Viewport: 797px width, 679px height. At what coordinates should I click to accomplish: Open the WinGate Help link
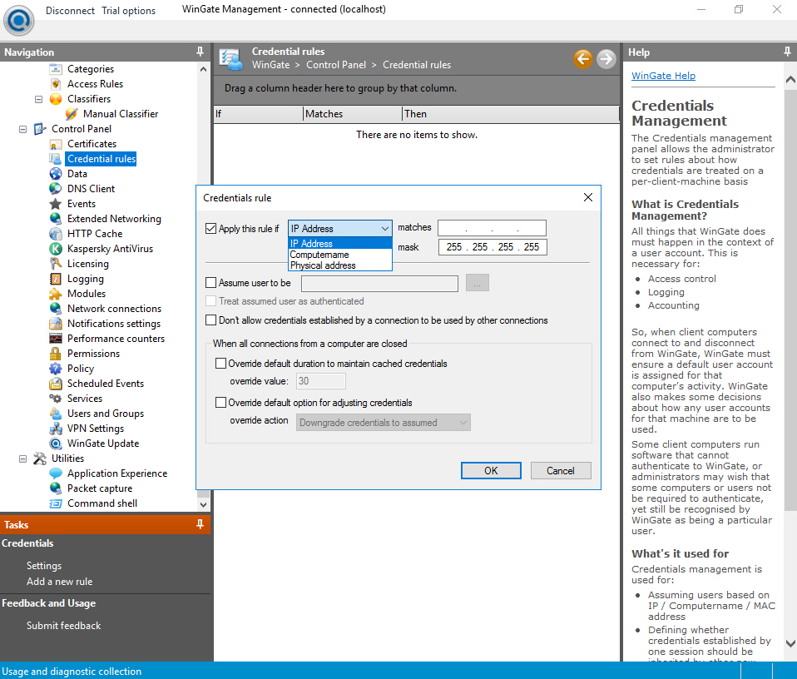coord(663,76)
